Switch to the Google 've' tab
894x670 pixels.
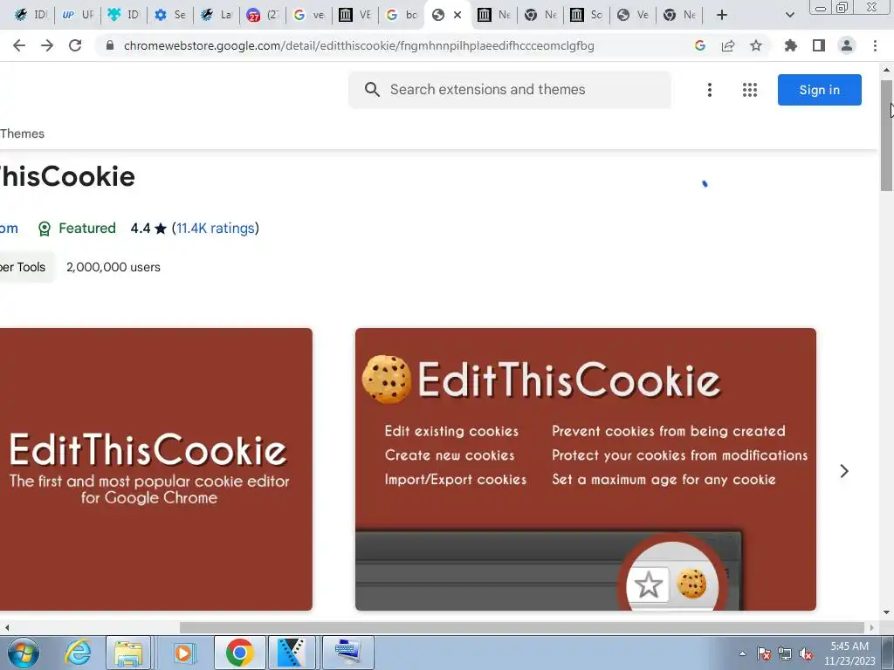click(309, 15)
